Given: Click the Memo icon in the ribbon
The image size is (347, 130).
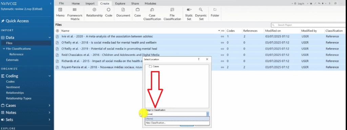Looking at the screenshot, I should tap(60, 10).
